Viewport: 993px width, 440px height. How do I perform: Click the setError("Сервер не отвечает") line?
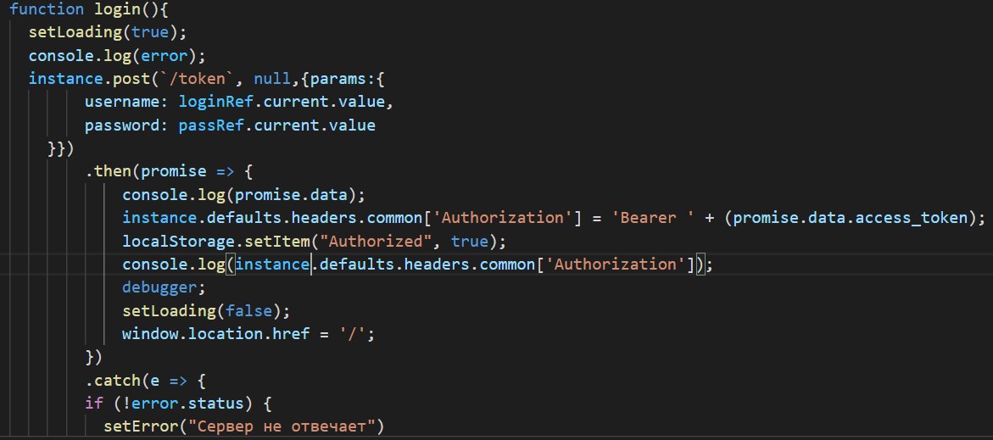[244, 426]
